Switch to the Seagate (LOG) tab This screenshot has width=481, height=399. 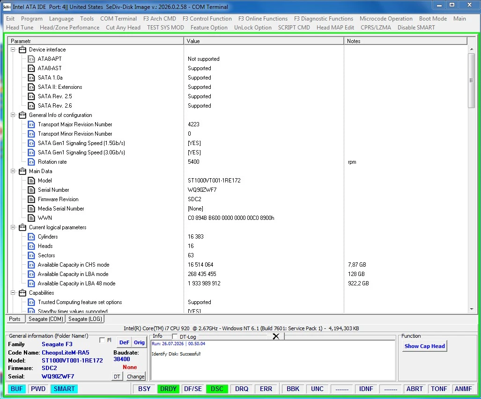(85, 319)
